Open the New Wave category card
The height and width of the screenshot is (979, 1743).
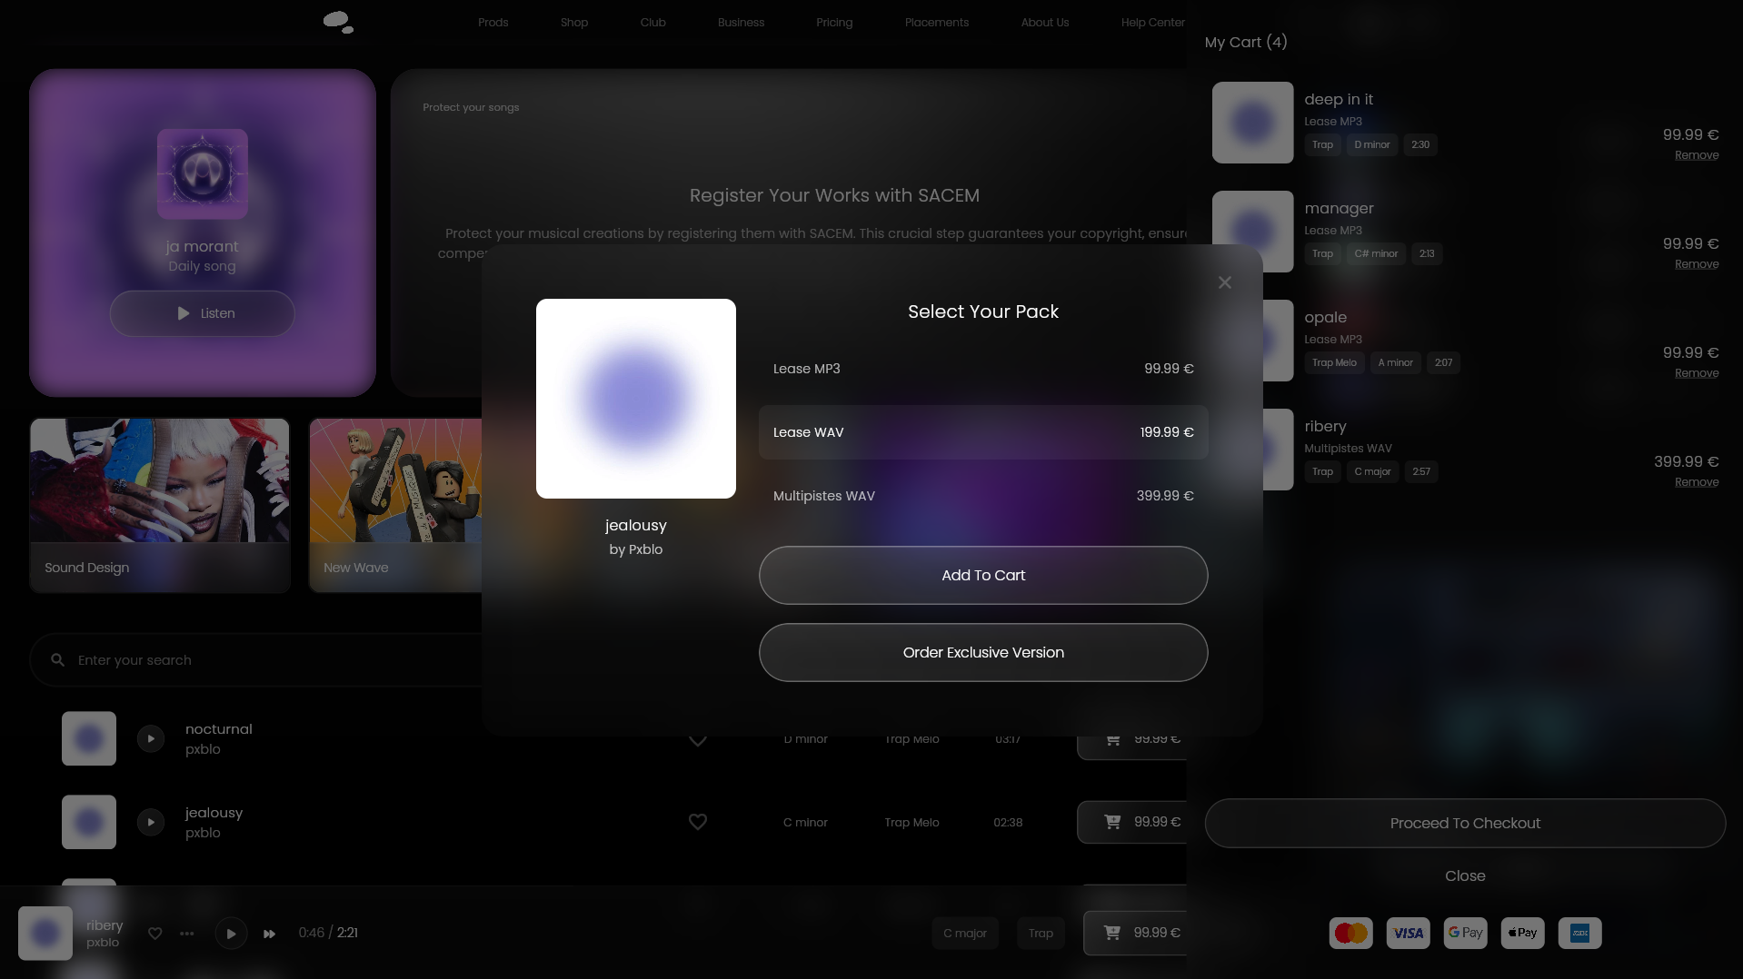pos(396,505)
